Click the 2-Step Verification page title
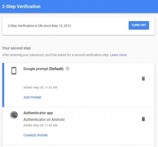This screenshot has width=158, height=147. [21, 6]
